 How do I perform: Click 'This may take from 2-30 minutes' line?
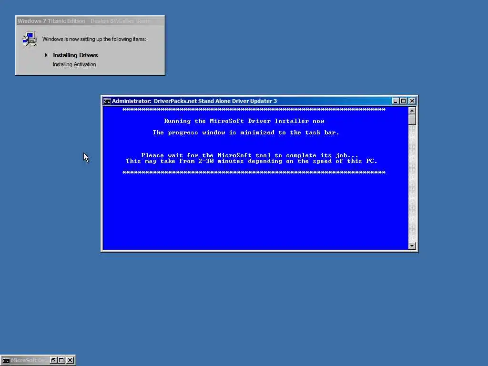(x=252, y=161)
